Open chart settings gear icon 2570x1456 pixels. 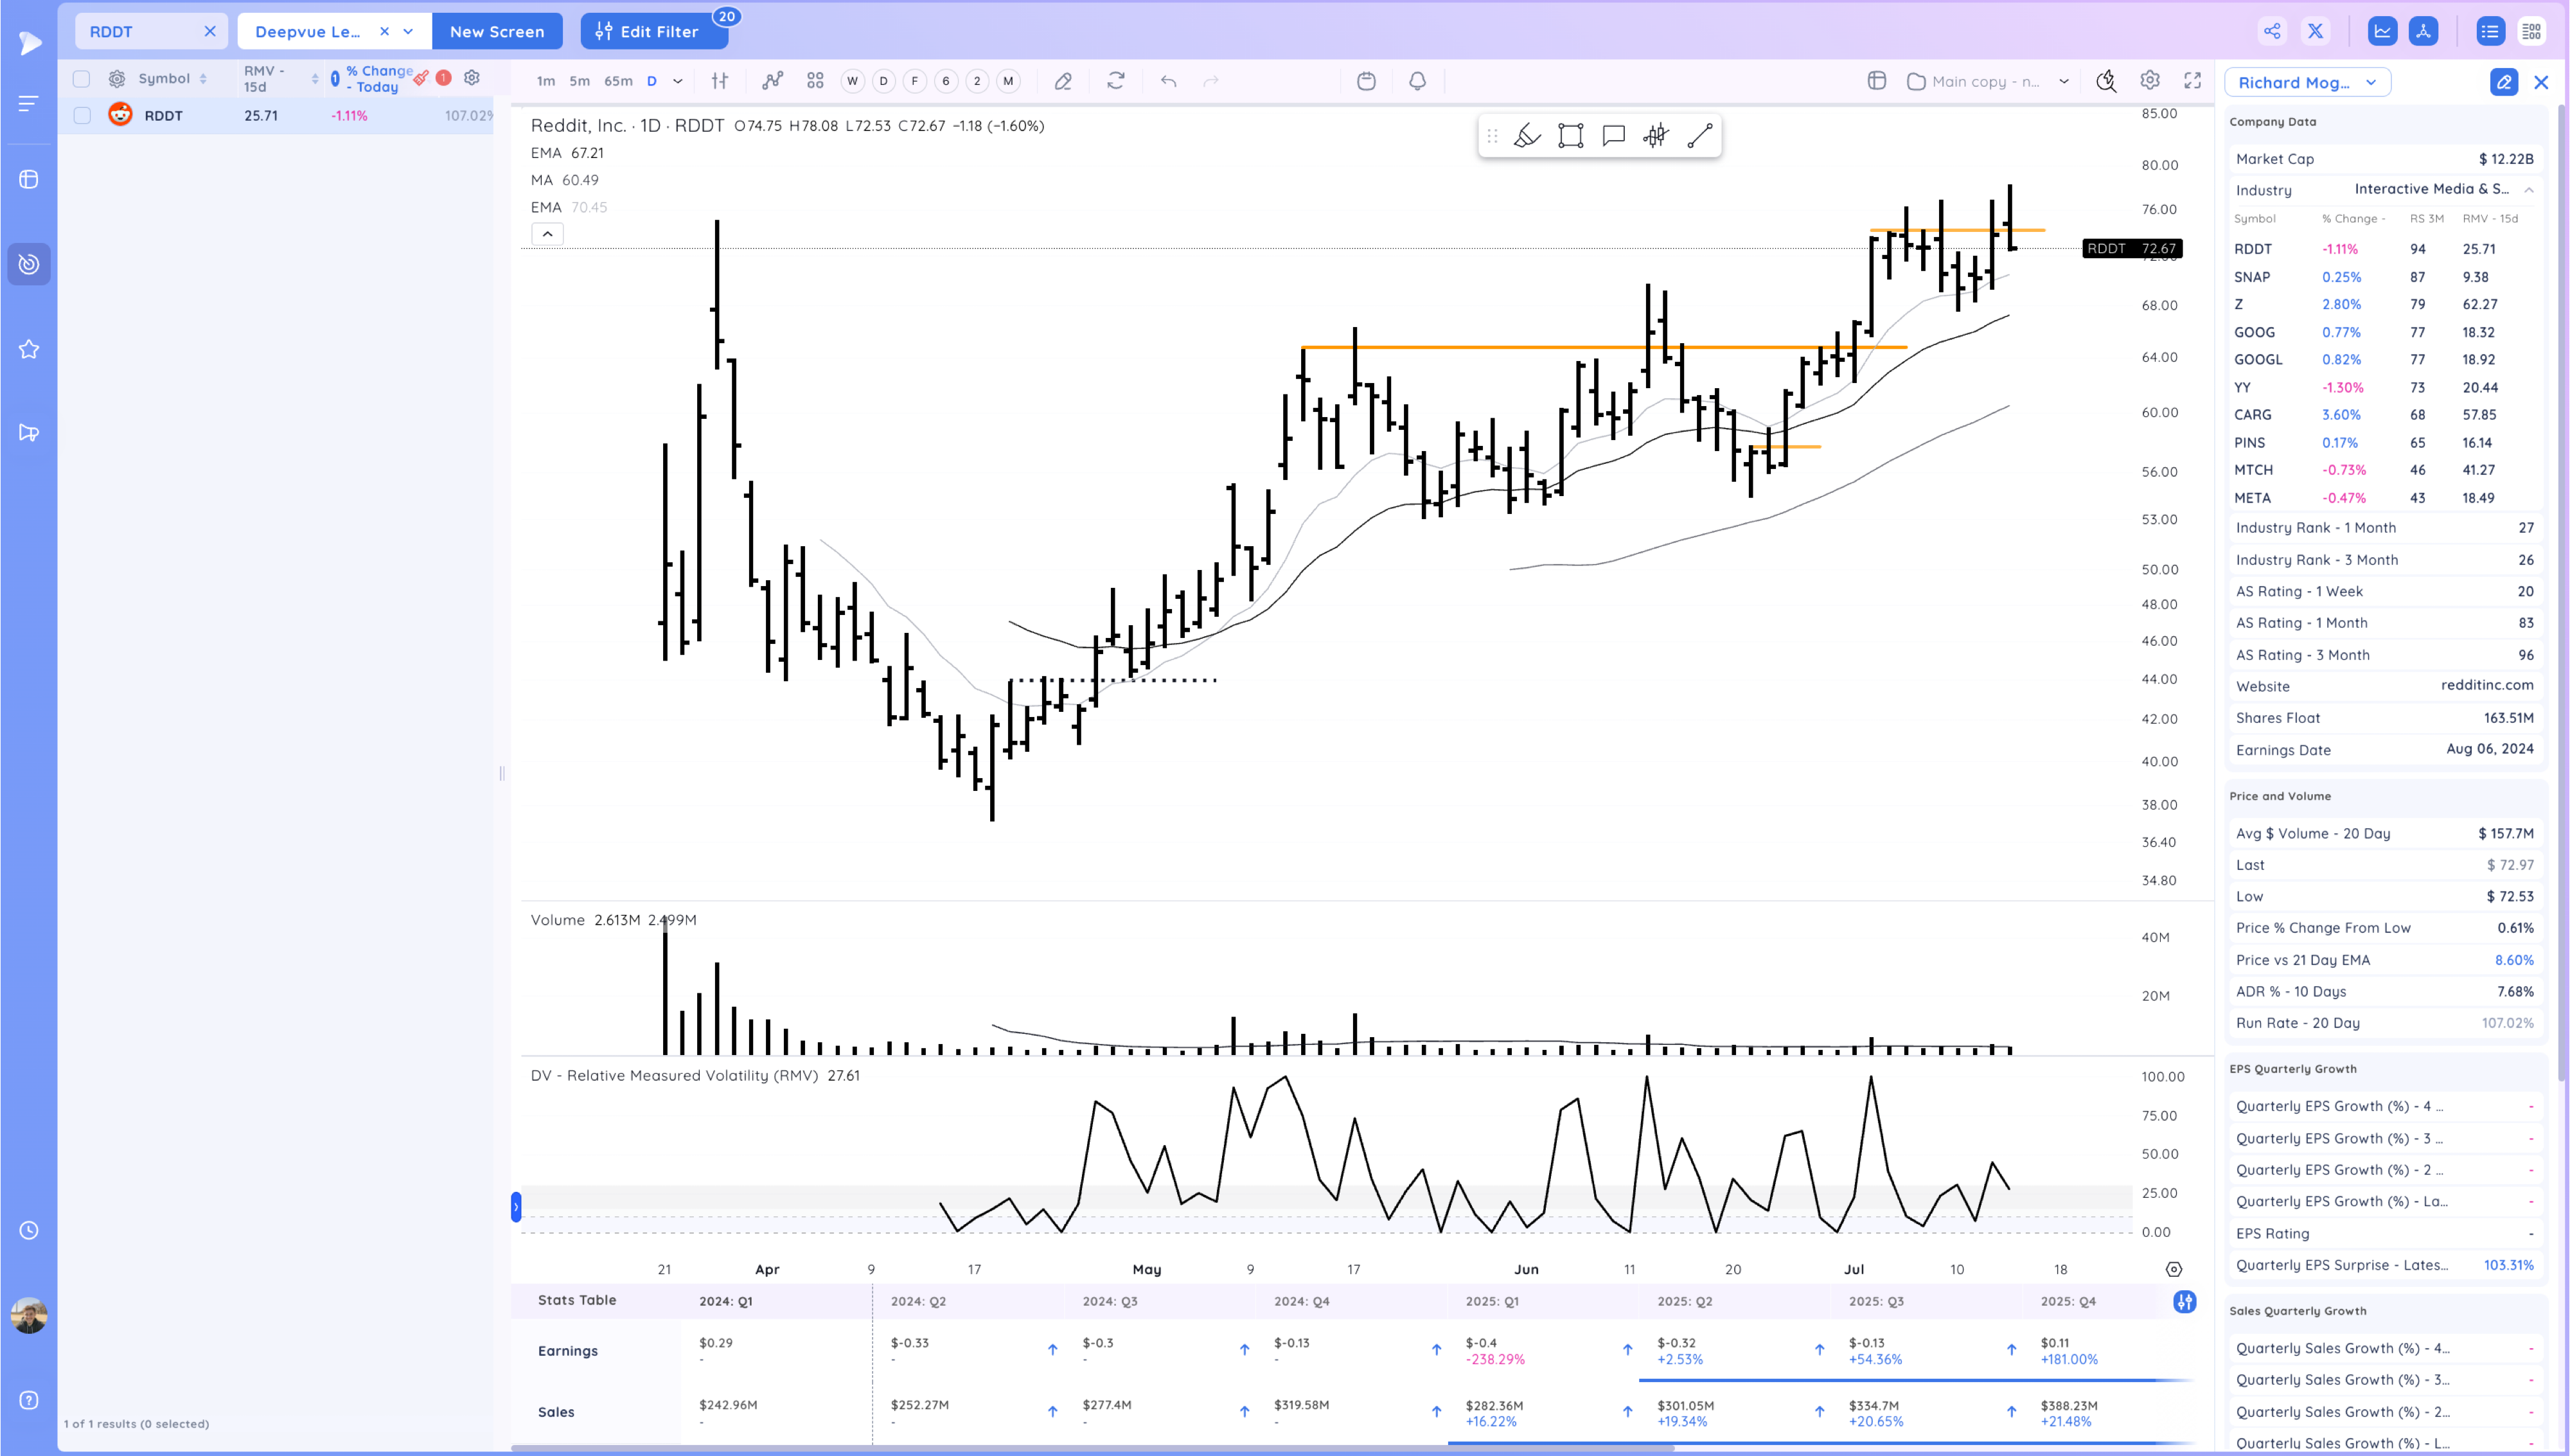point(2149,81)
